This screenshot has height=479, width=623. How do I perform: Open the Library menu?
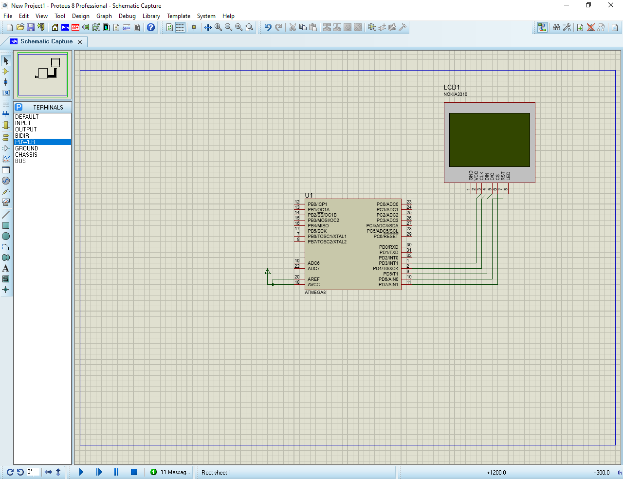coord(151,16)
